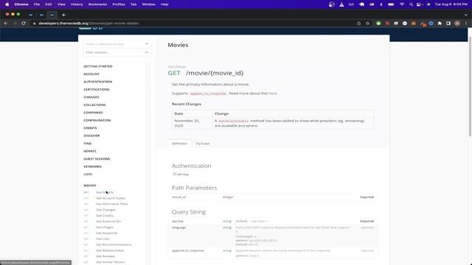The image size is (472, 265).
Task: Click the menu bar date and time
Action: [x=451, y=4]
